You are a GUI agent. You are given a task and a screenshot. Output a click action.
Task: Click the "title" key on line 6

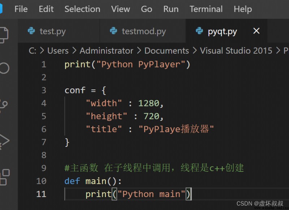pyautogui.click(x=104, y=129)
